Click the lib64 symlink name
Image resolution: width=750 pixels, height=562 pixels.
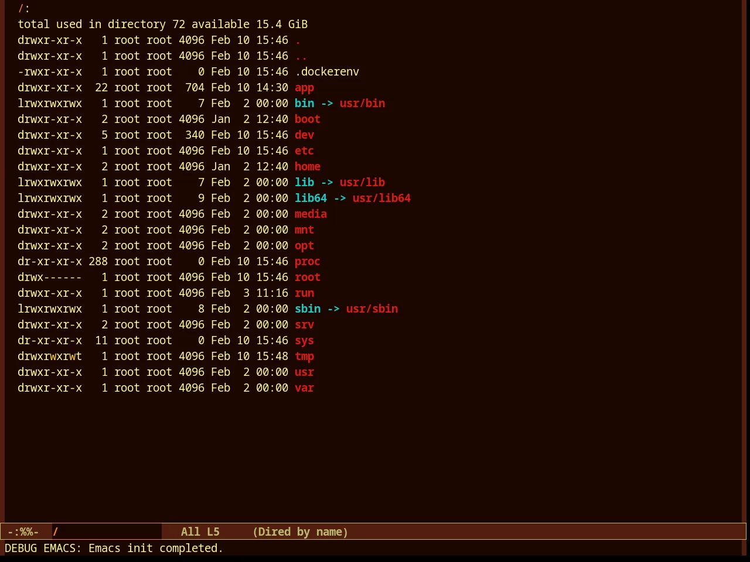click(x=311, y=198)
